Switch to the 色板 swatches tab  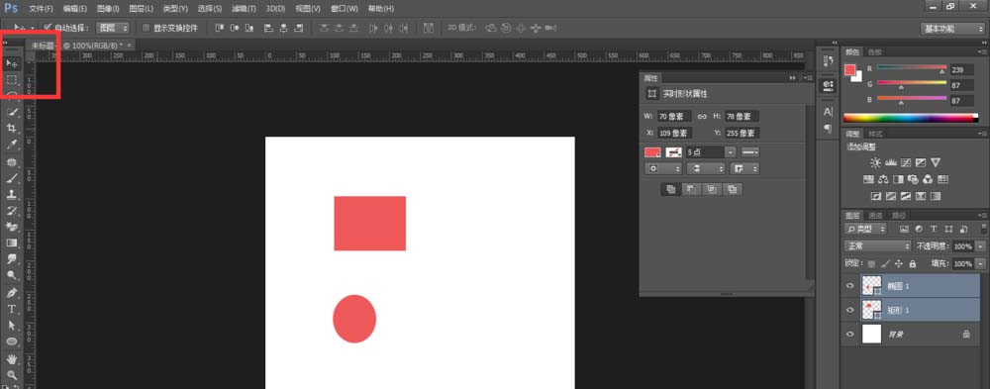point(874,51)
